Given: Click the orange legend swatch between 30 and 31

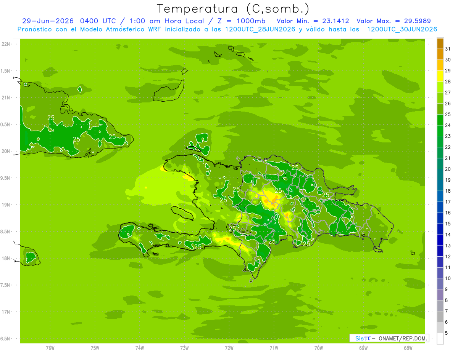Looking at the screenshot, I should [440, 54].
